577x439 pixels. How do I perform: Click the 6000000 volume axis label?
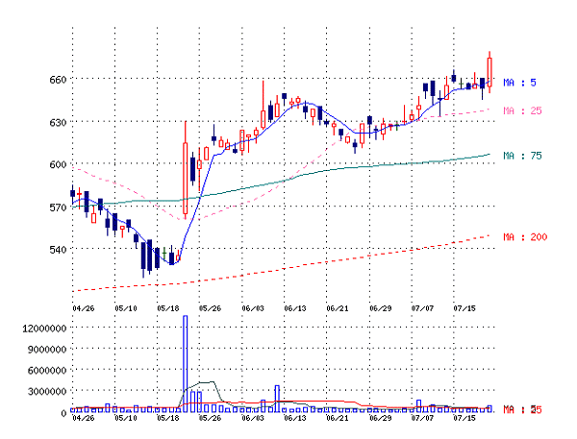point(47,370)
